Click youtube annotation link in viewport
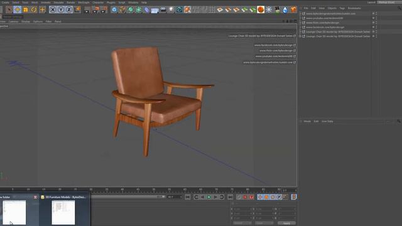Image resolution: width=402 pixels, height=226 pixels. [275, 56]
